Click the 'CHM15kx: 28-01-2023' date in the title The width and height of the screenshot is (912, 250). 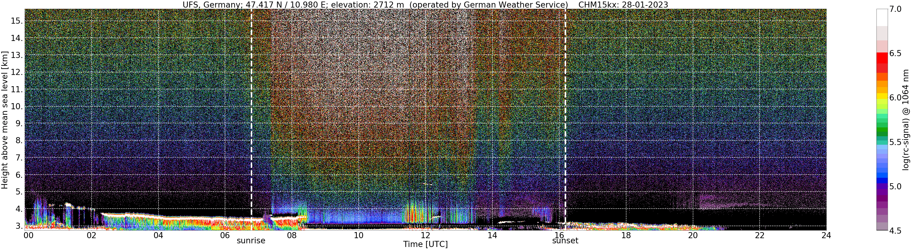point(623,5)
